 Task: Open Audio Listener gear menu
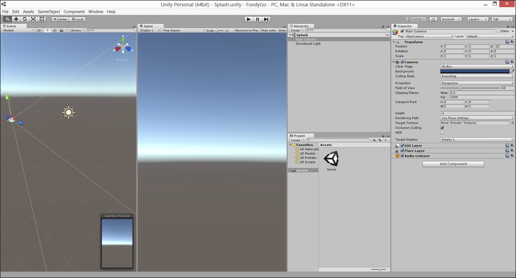point(512,156)
